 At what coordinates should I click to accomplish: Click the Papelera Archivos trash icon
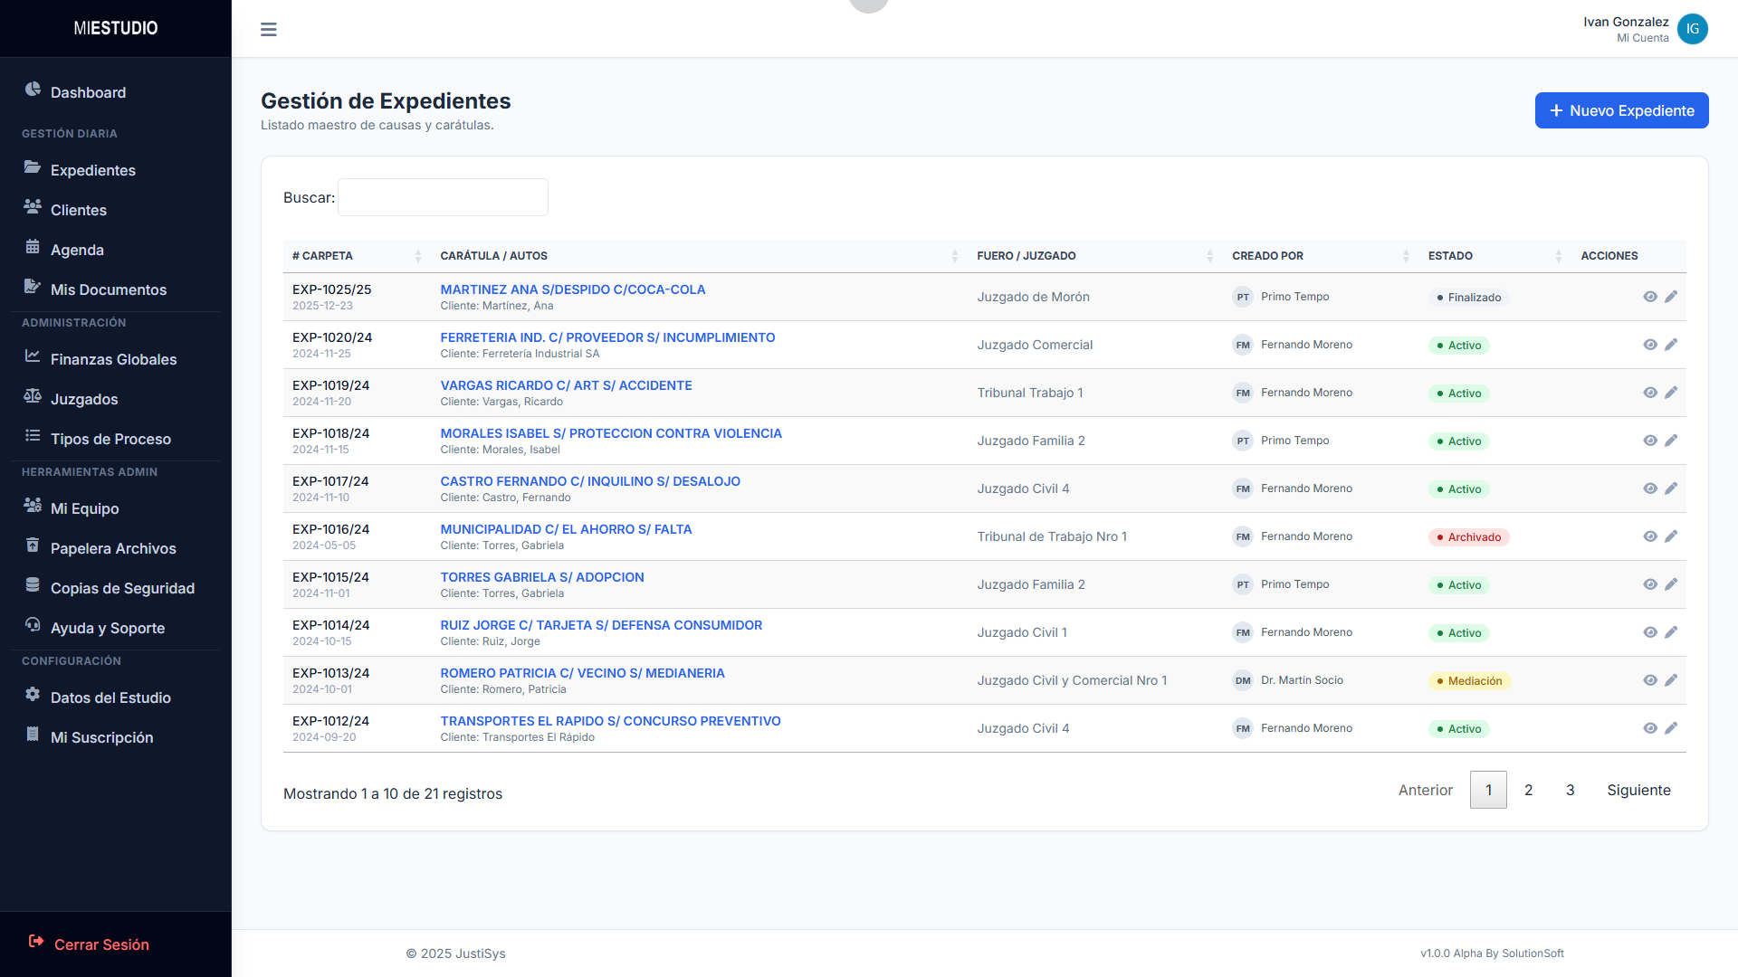[33, 545]
